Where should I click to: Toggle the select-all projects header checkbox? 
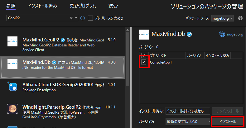tap(144, 55)
